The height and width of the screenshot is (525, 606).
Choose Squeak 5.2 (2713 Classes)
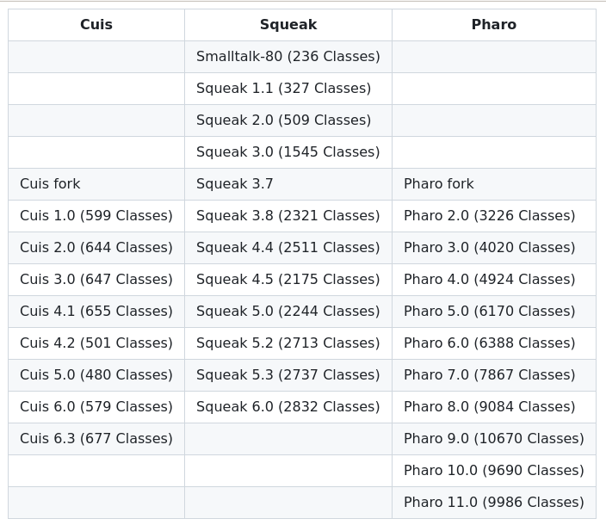point(288,343)
